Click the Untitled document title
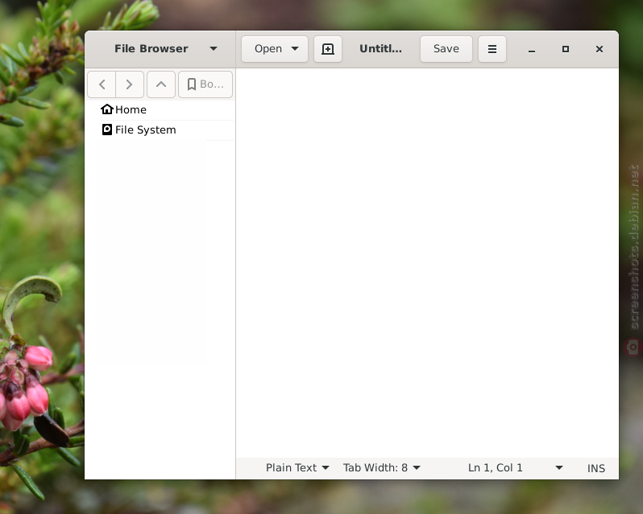Screen dimensions: 643x514 pyautogui.click(x=380, y=49)
